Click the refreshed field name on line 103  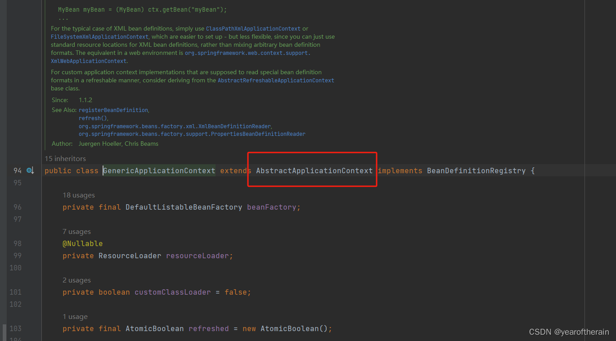209,328
